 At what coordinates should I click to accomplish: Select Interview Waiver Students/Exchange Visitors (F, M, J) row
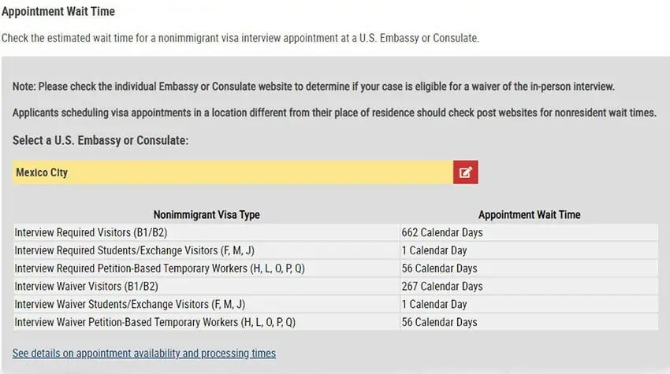(x=336, y=305)
